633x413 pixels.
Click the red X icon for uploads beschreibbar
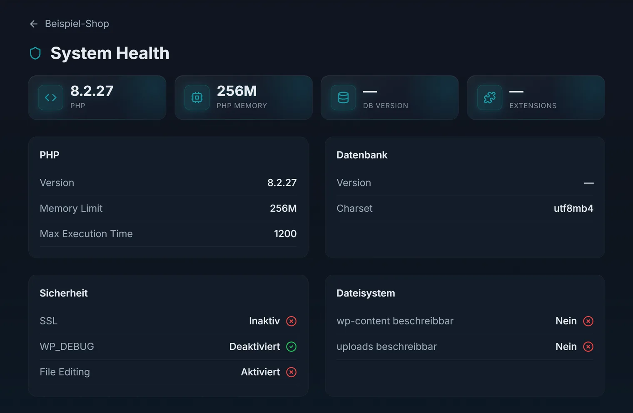pos(588,346)
